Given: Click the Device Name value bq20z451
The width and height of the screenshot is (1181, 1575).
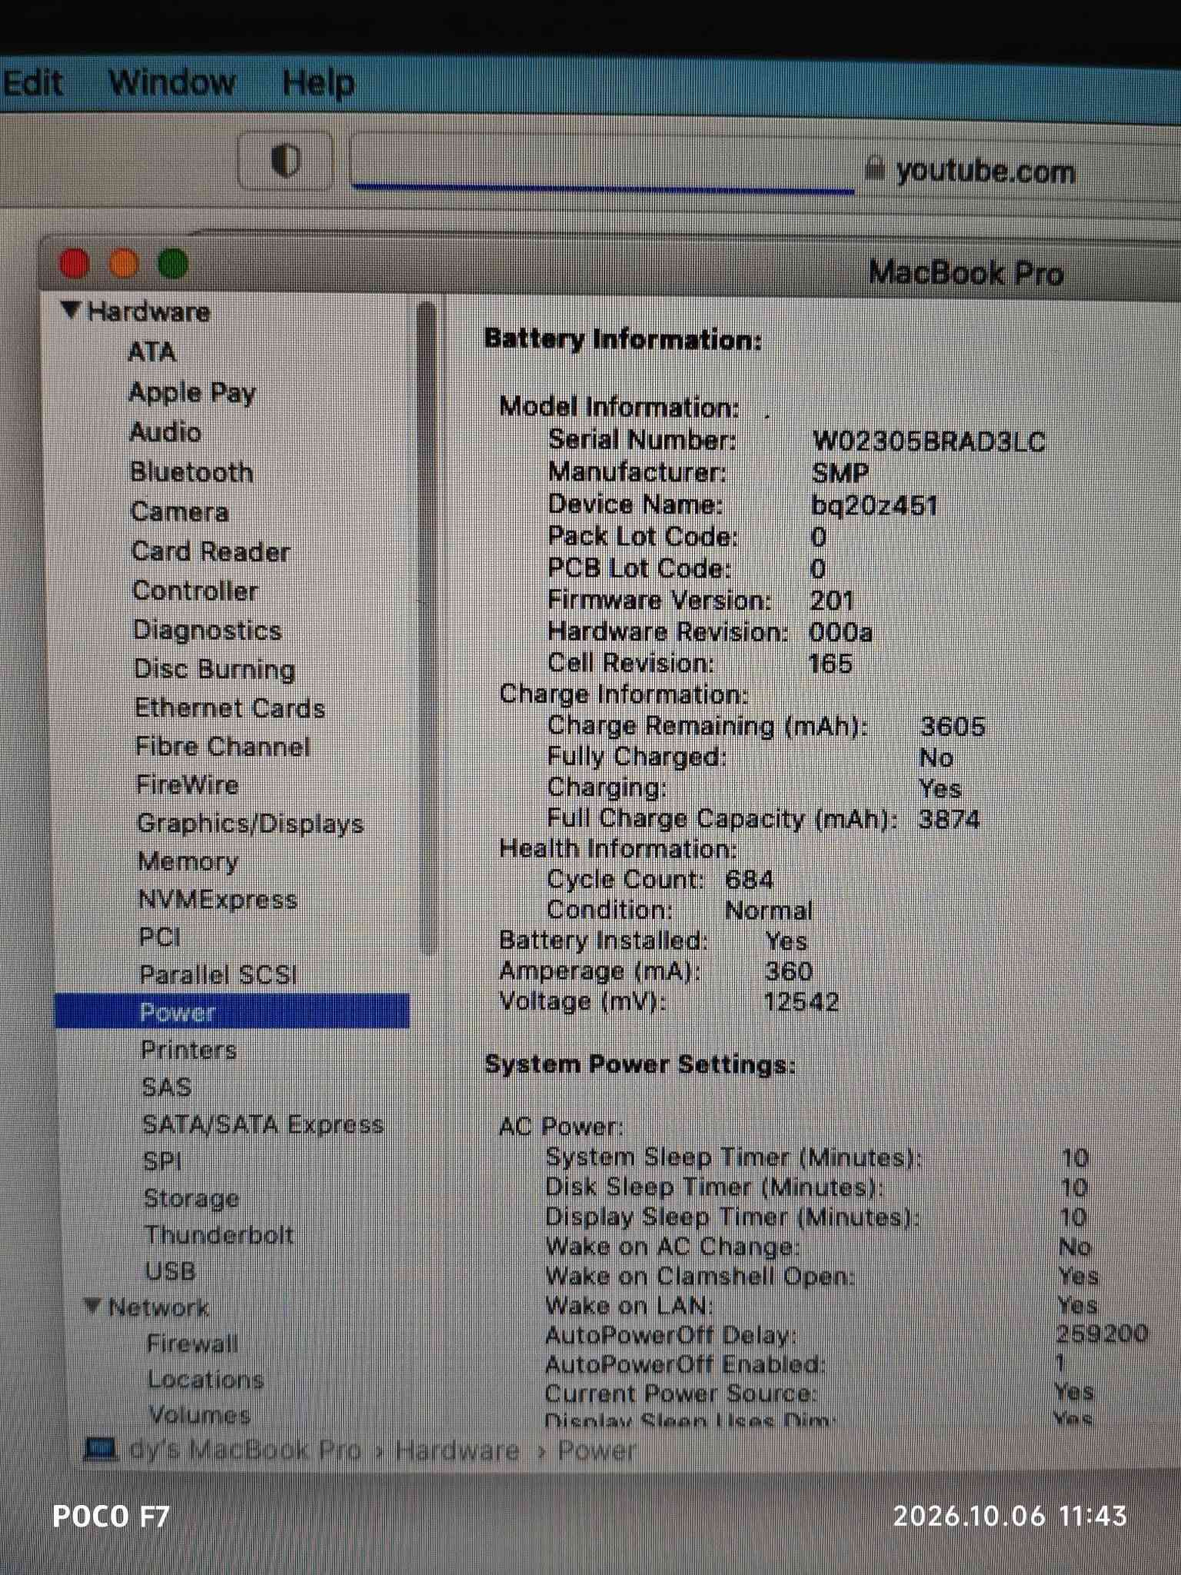Looking at the screenshot, I should [875, 505].
